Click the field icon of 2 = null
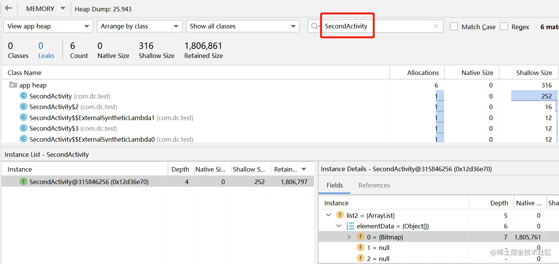 click(361, 258)
